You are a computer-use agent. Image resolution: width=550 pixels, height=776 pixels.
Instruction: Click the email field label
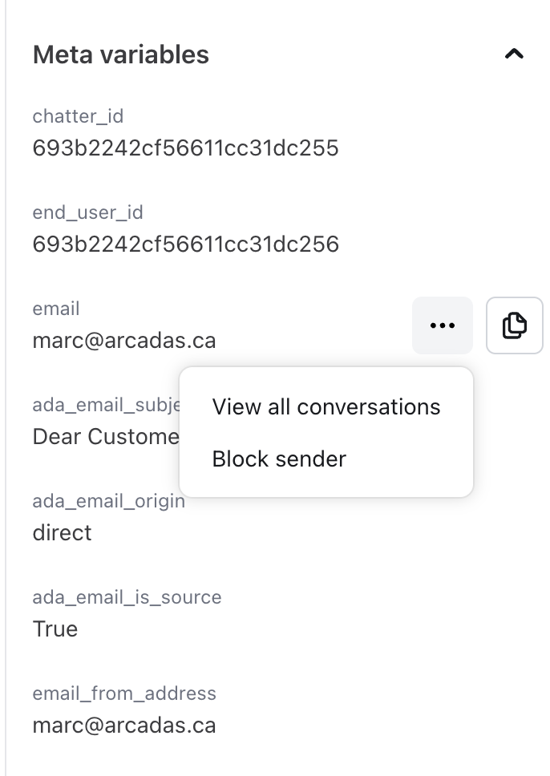56,309
